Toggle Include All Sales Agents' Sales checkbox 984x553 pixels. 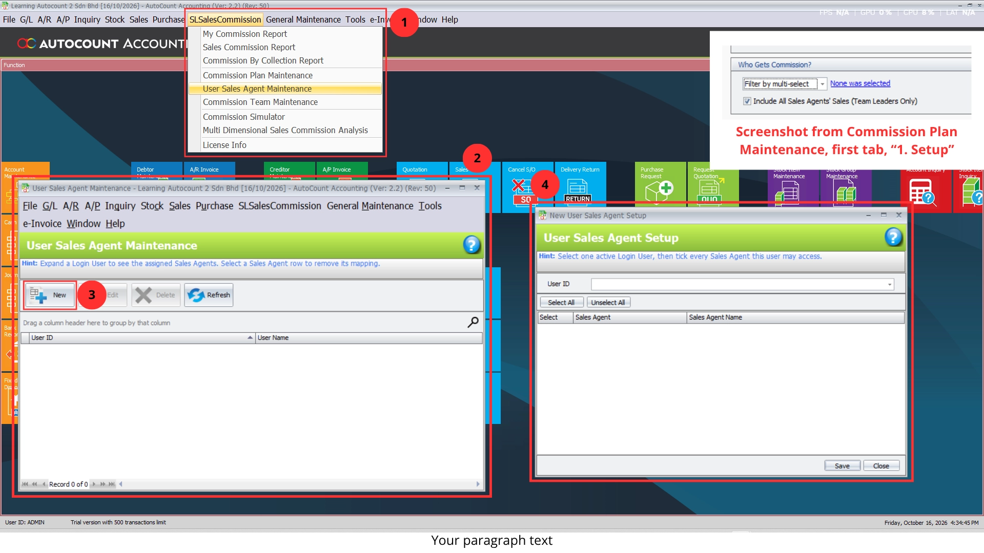[x=747, y=101]
